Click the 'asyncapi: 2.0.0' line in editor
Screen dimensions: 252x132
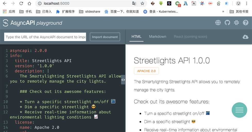tap(29, 50)
